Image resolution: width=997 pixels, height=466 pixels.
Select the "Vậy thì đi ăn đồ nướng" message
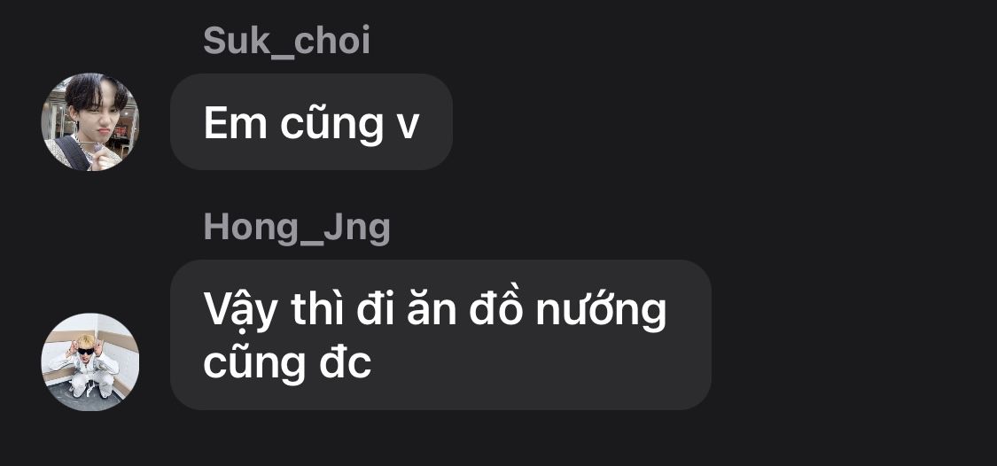click(440, 334)
